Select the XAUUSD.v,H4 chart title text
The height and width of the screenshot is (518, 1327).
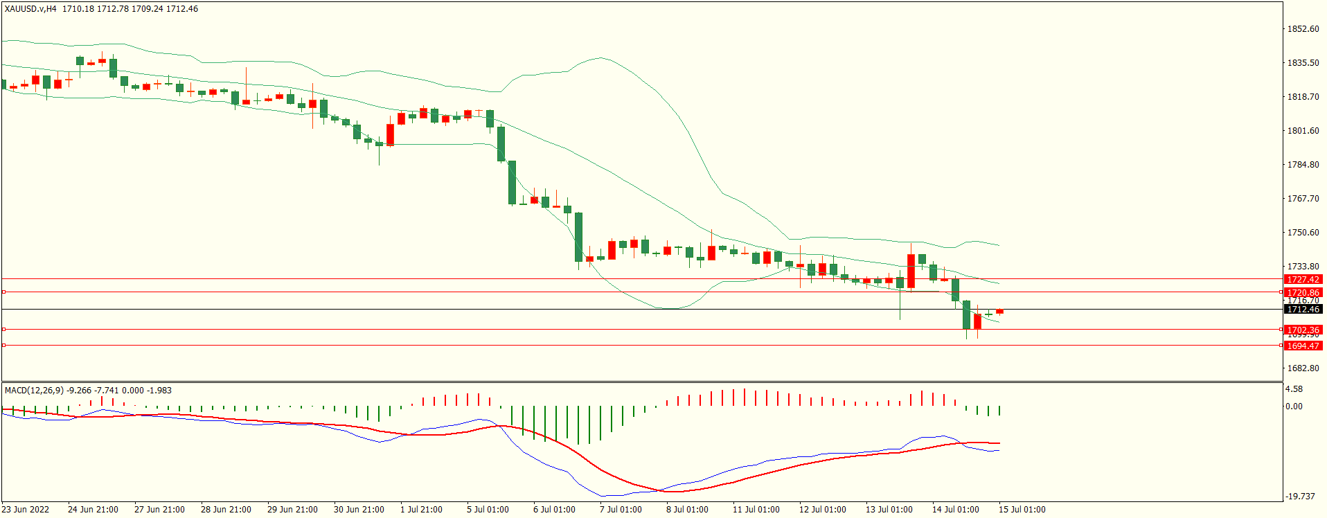pyautogui.click(x=30, y=9)
